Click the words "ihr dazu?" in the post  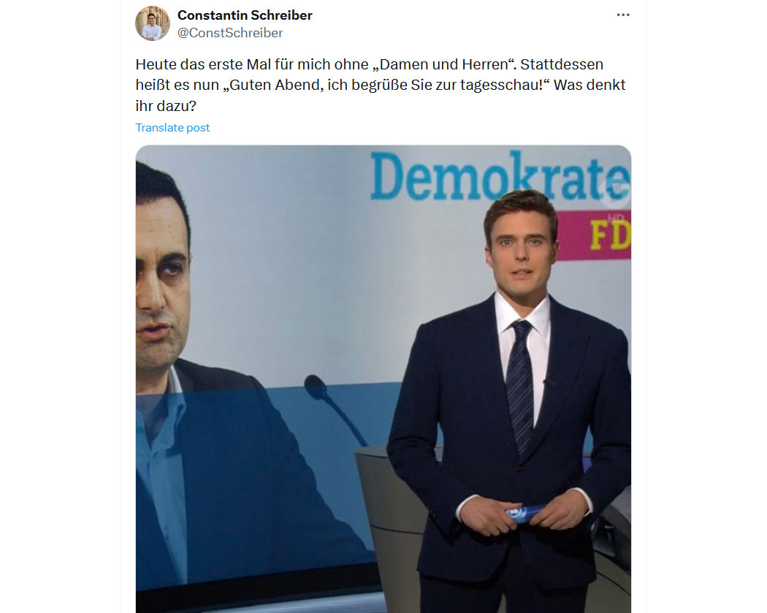coord(166,106)
